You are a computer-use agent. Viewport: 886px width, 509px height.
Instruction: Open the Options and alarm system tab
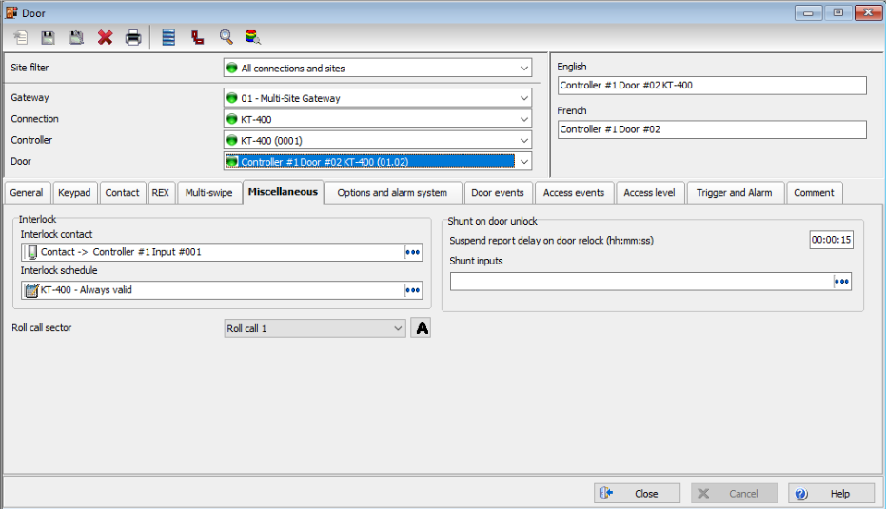pos(392,193)
